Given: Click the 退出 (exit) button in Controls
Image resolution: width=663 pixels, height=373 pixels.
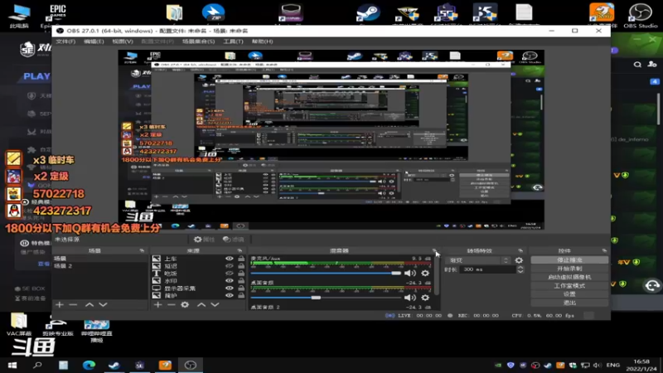Looking at the screenshot, I should point(569,303).
